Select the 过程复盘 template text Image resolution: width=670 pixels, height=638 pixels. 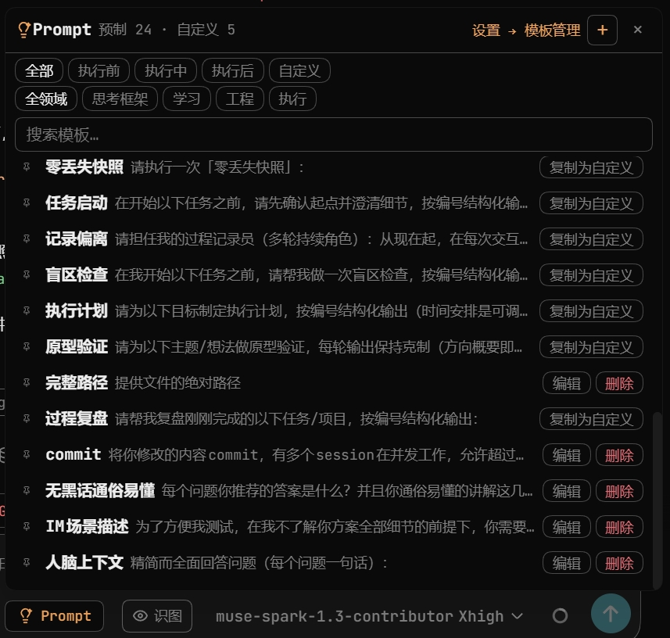pyautogui.click(x=261, y=419)
